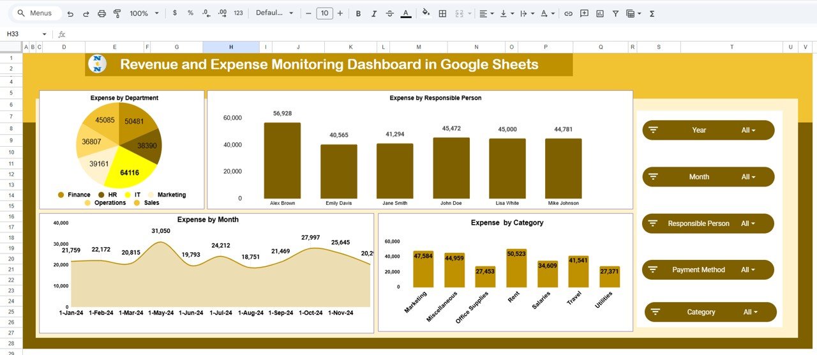This screenshot has width=817, height=355.
Task: Toggle italic formatting
Action: [x=374, y=13]
